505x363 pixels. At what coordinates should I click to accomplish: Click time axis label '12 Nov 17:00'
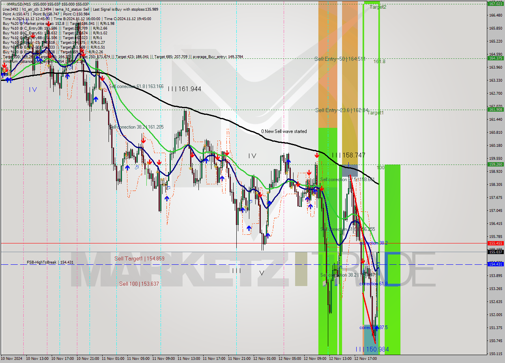coord(365,359)
